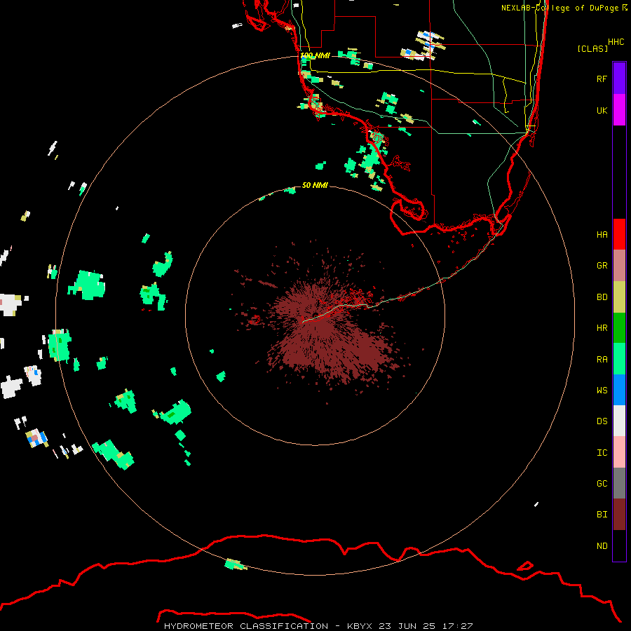
Task: Click the IC pink legend color swatch
Action: click(619, 452)
